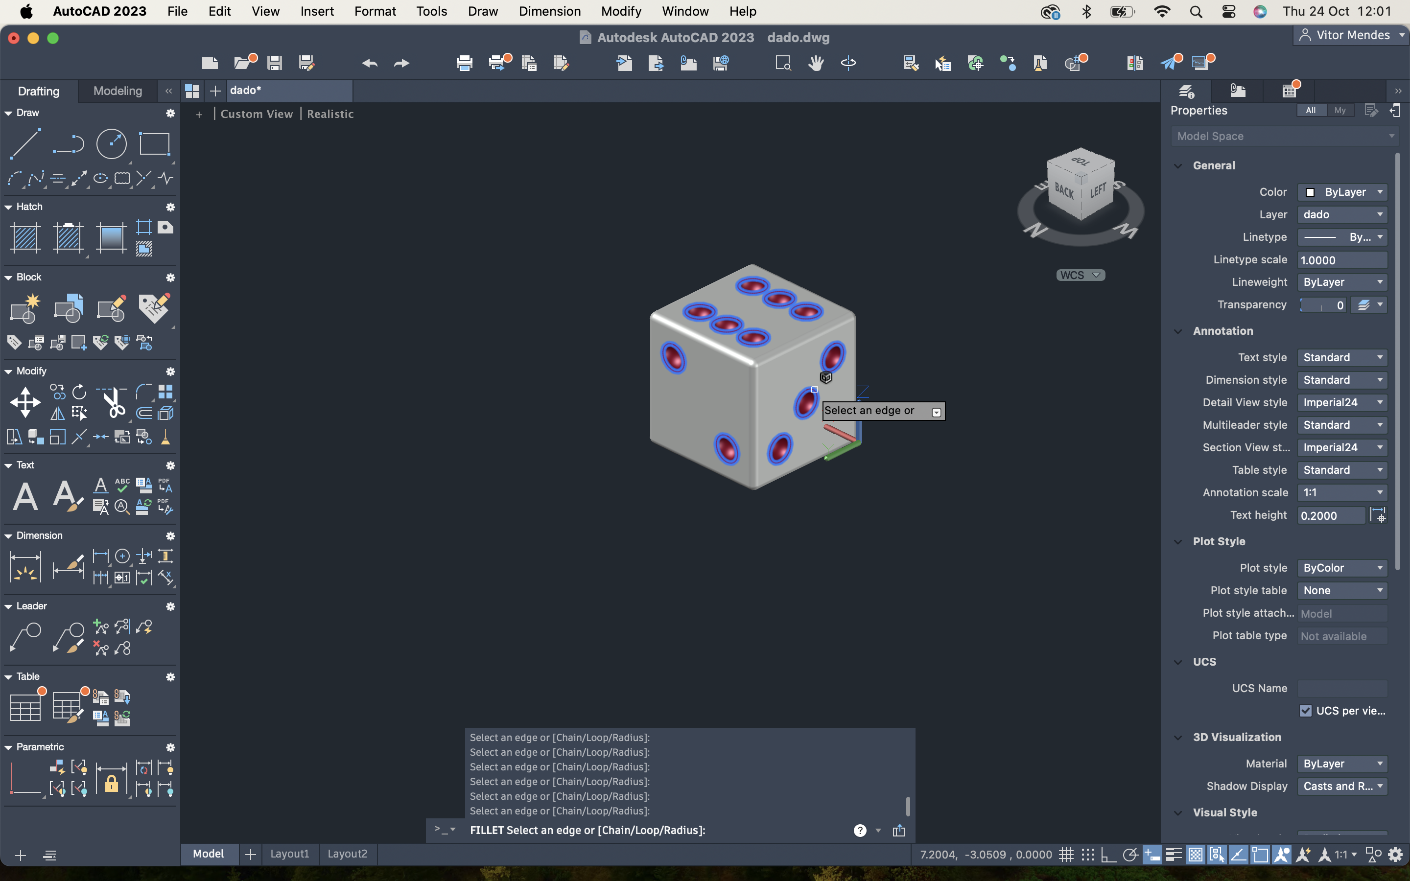1410x881 pixels.
Task: Select the Move tool in Modify
Action: pyautogui.click(x=25, y=402)
